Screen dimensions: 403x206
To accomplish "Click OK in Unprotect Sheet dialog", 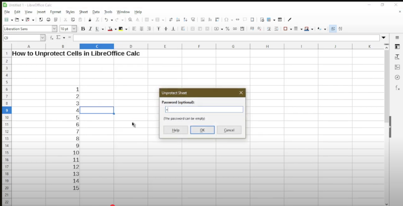I will pyautogui.click(x=202, y=130).
